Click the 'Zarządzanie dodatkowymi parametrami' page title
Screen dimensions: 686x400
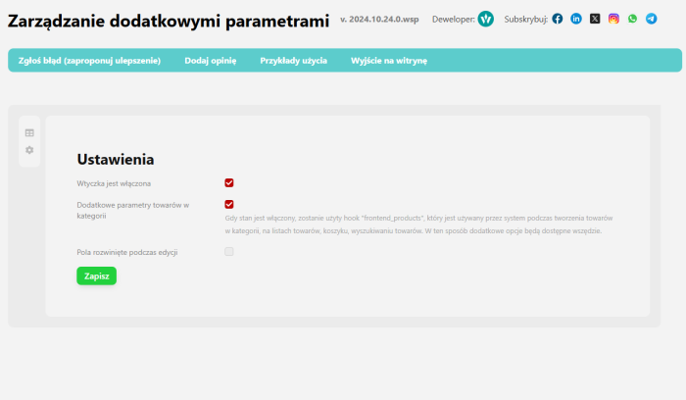tap(169, 21)
